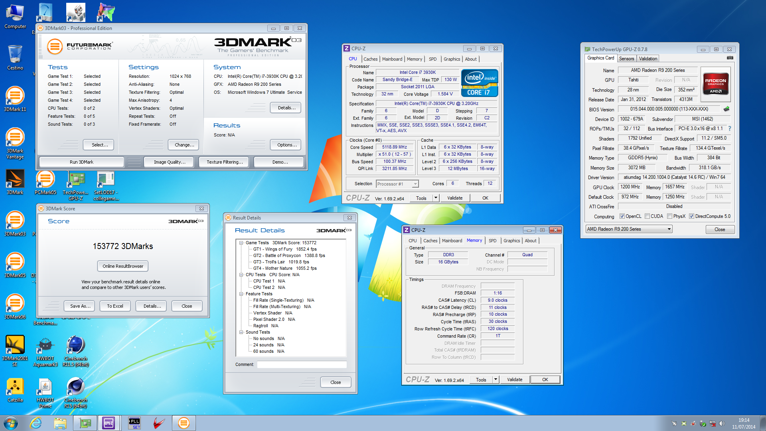Open Tools dropdown arrow in upper CPU-Z

(x=436, y=198)
